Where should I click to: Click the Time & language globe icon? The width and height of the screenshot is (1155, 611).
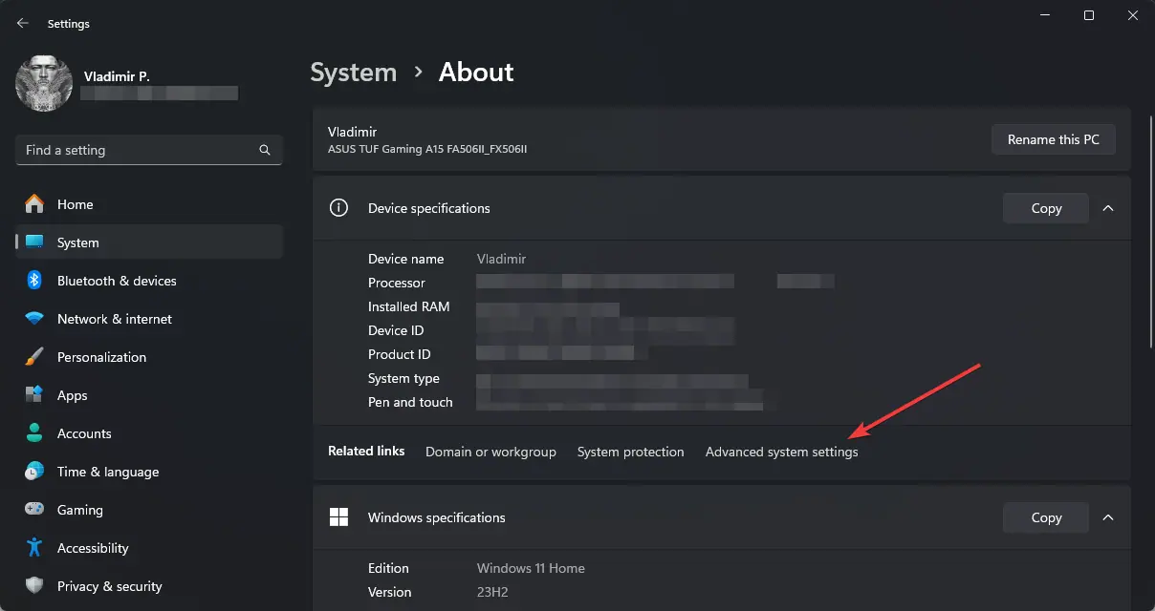(x=34, y=472)
